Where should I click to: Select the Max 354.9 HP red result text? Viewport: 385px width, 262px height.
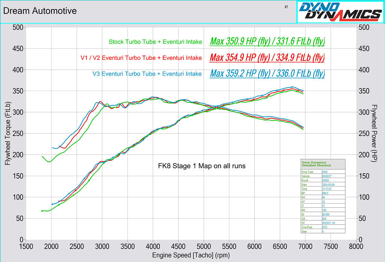pos(268,58)
